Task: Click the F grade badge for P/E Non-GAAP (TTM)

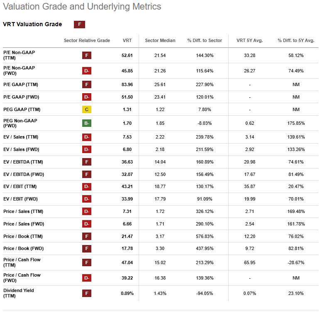Action: [x=87, y=55]
